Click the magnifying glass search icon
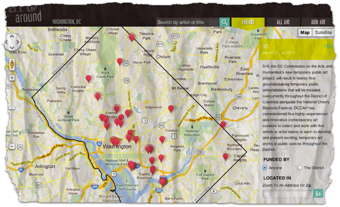This screenshot has width=340, height=207. (224, 22)
